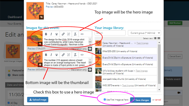Toggle Use first image as hero checkbox
The height and width of the screenshot is (106, 189).
pyautogui.click(x=105, y=99)
